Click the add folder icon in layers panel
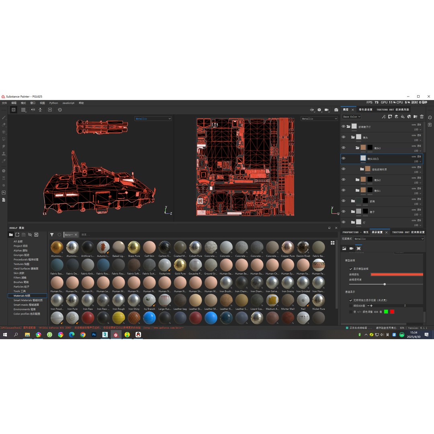Screen dimensions: 434x434 416,117
